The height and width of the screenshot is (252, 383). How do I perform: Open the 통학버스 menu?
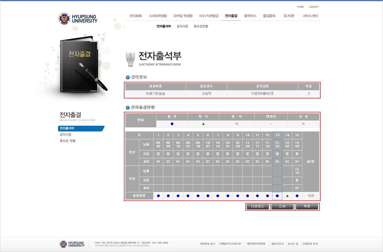(x=250, y=16)
